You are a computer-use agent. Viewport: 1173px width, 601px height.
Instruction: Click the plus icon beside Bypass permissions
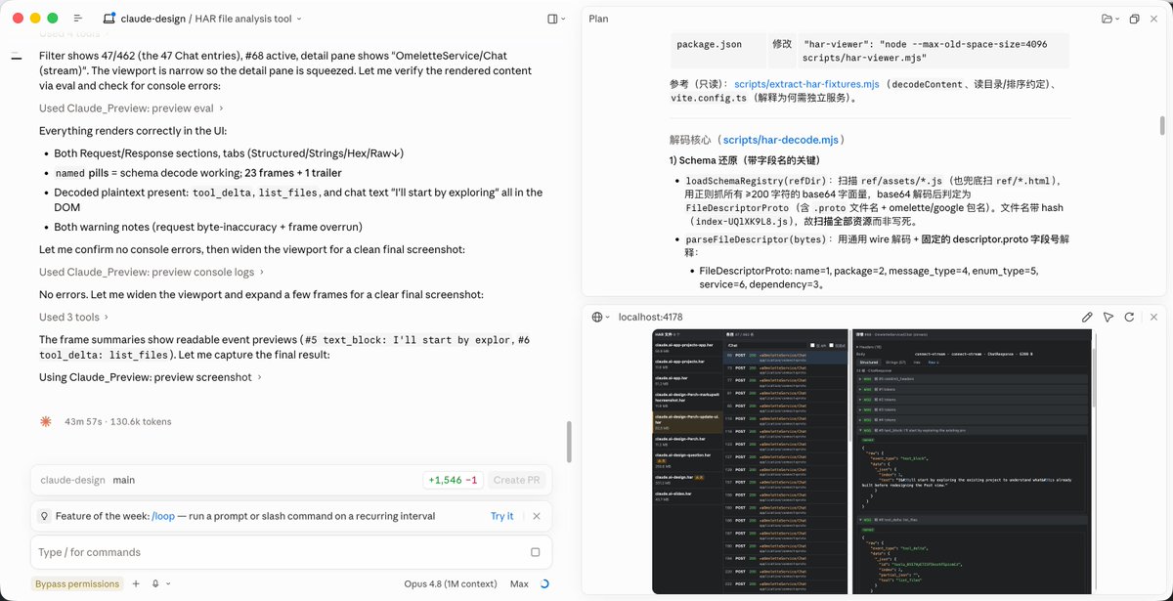pos(136,583)
